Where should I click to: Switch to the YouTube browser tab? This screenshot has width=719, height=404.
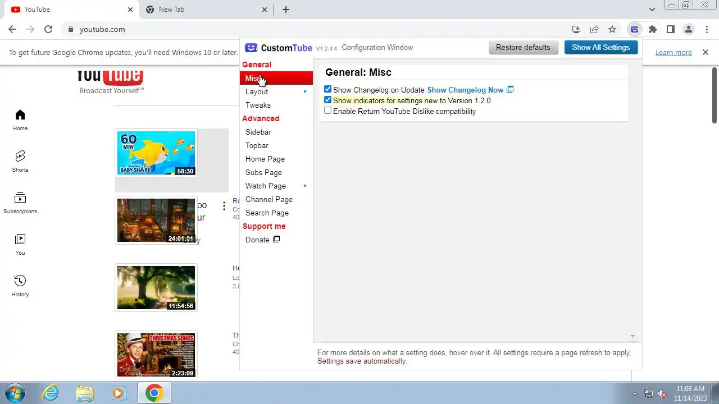coord(71,10)
